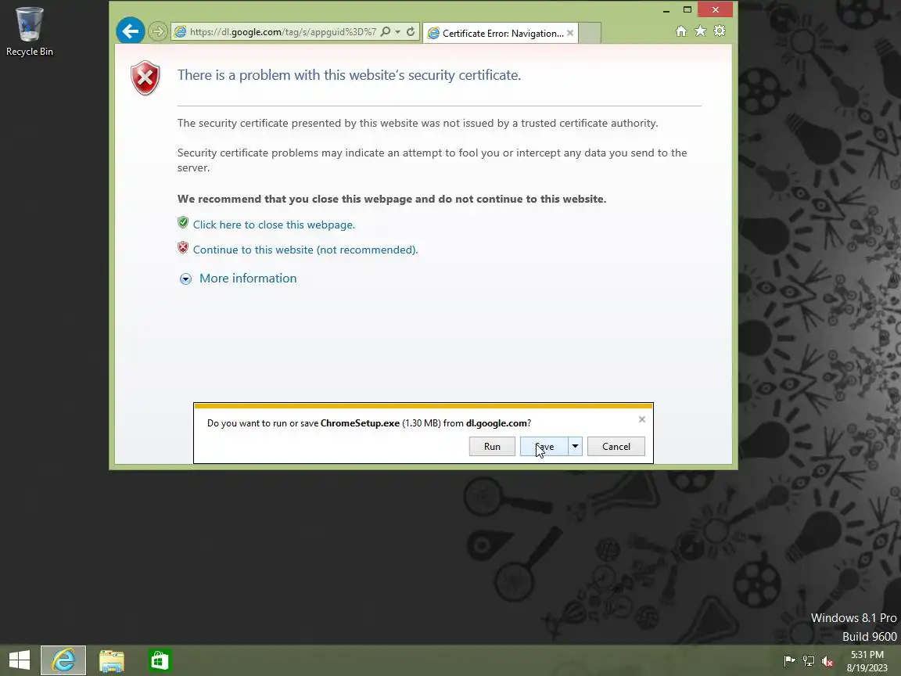Cancel the download prompt
901x676 pixels.
coord(616,447)
